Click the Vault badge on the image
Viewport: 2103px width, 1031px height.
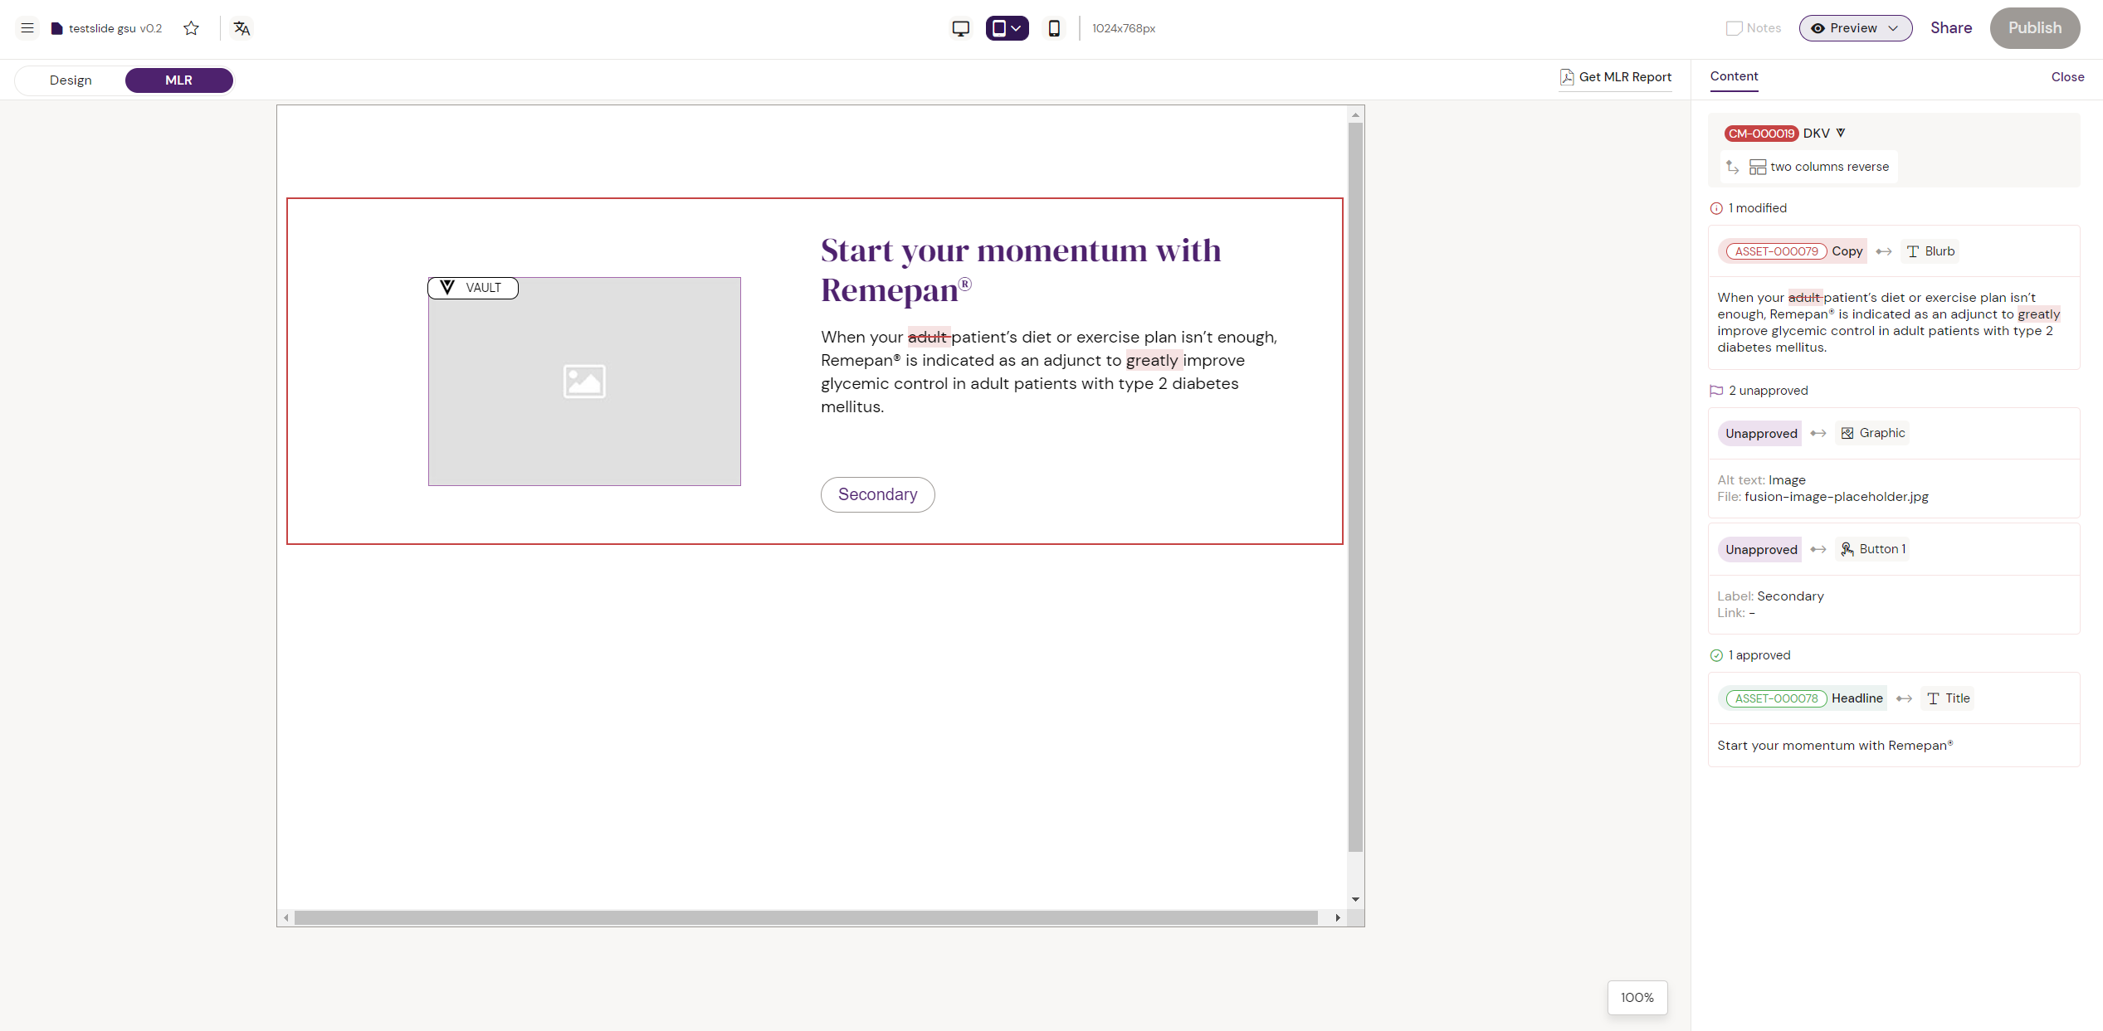pos(473,288)
